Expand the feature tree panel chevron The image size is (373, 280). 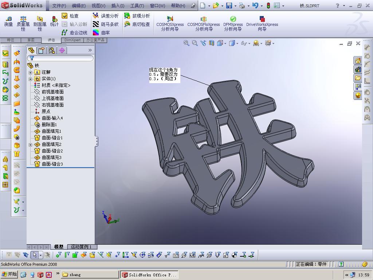[x=90, y=50]
